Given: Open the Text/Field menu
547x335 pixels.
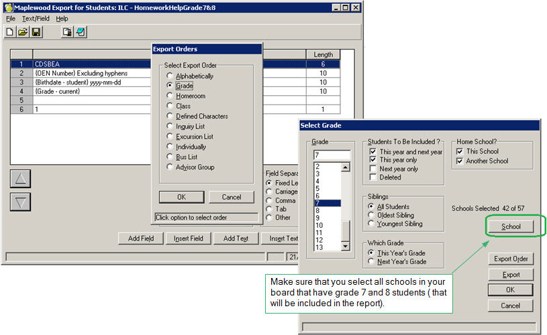Looking at the screenshot, I should click(36, 19).
